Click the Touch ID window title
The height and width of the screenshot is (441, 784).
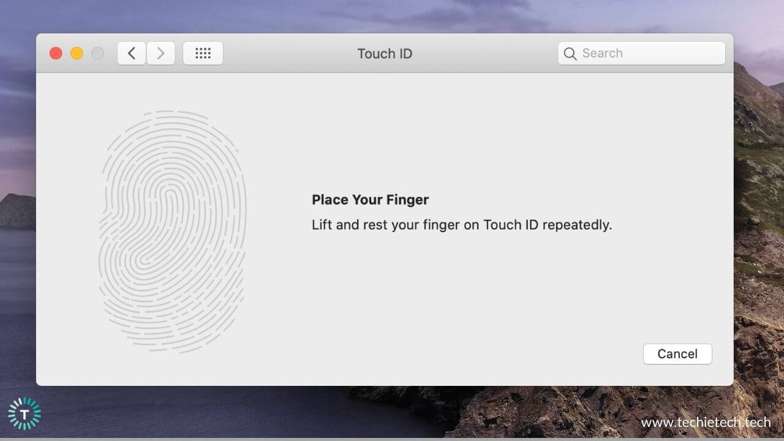tap(385, 53)
